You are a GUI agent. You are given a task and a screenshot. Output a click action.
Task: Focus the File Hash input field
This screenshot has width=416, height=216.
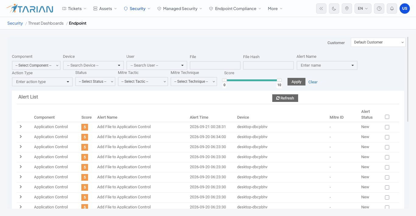point(268,65)
